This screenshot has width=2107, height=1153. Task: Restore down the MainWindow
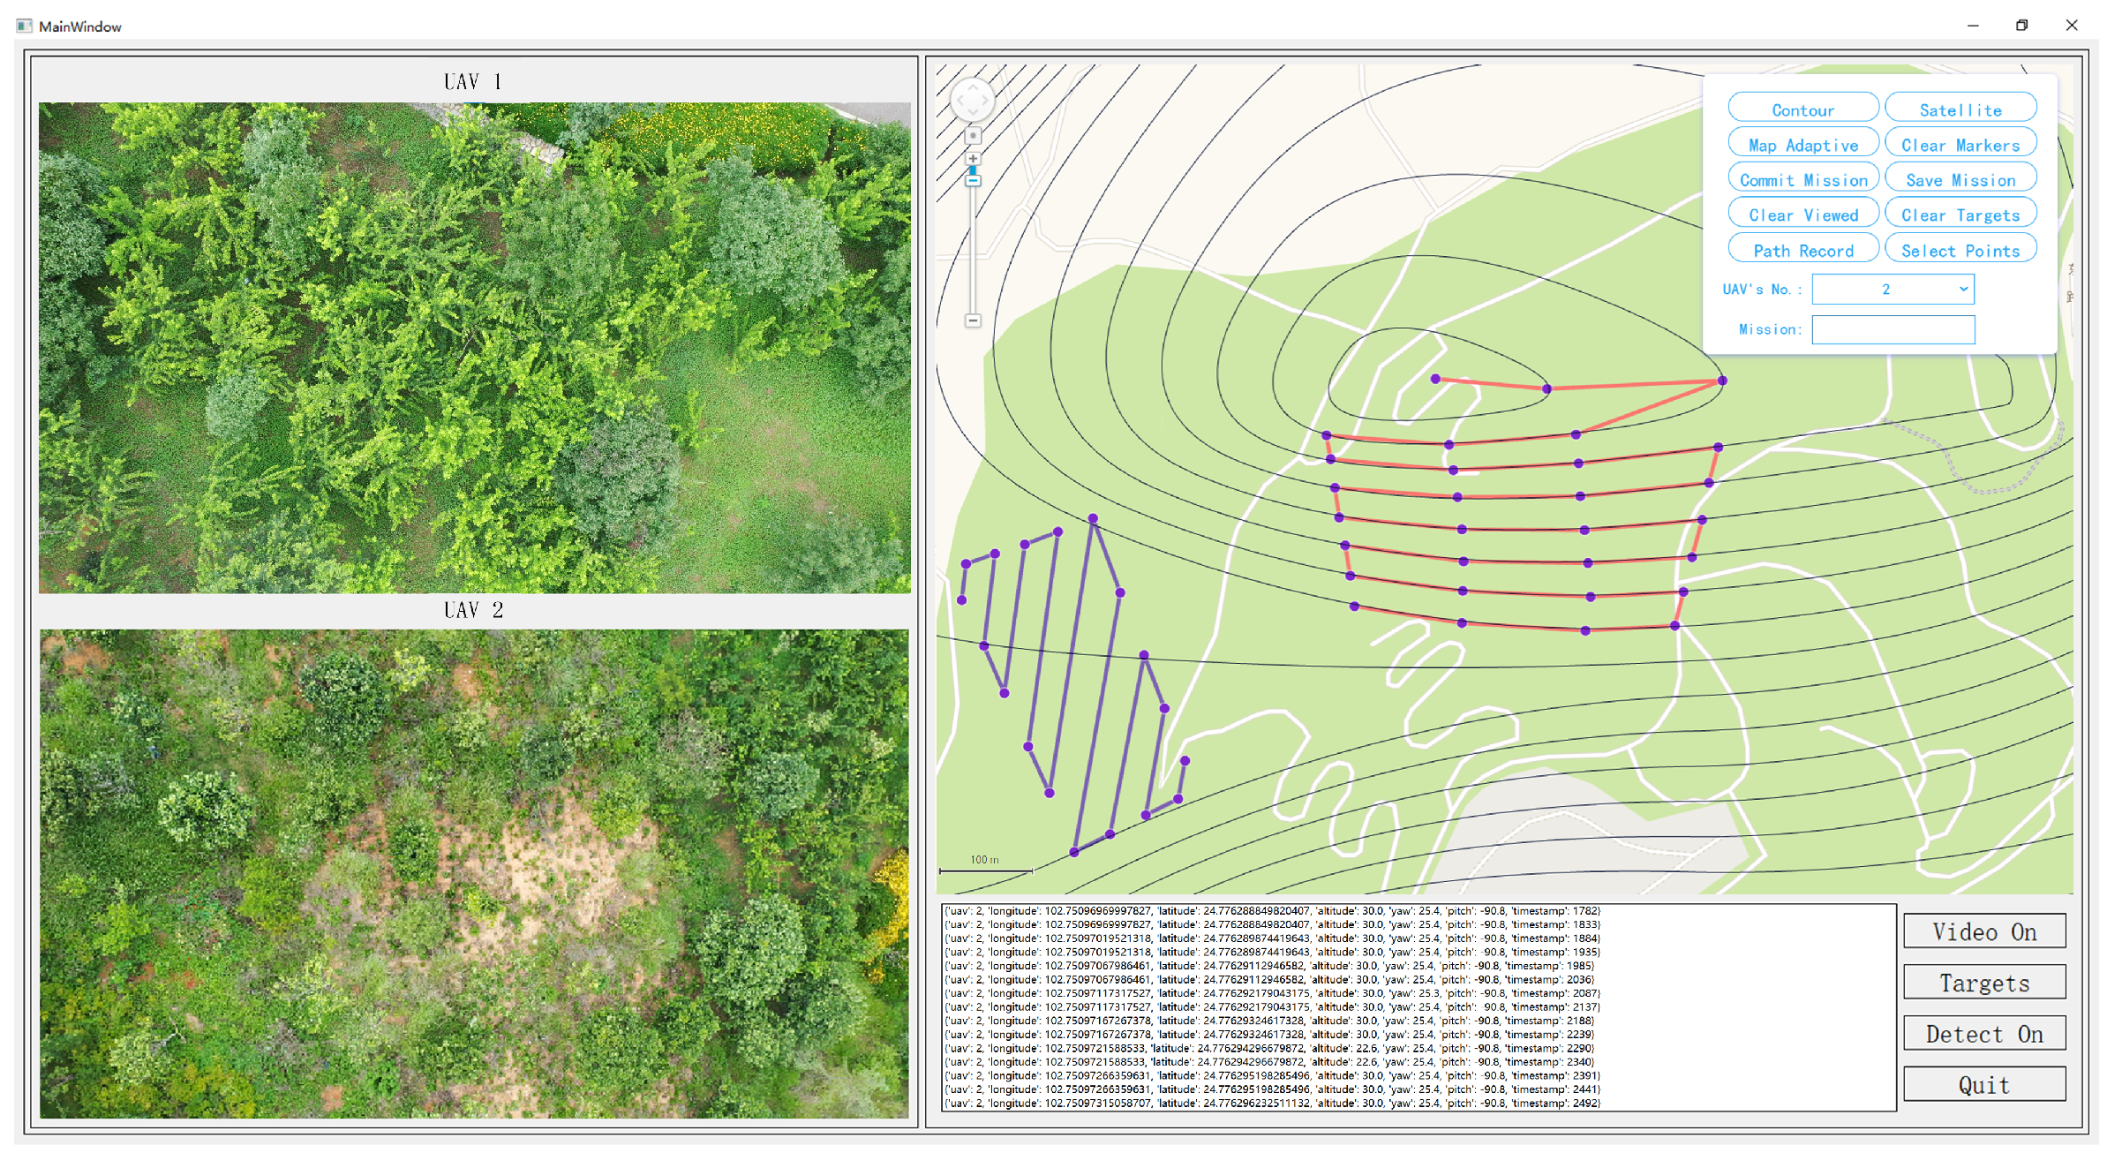pos(2022,26)
